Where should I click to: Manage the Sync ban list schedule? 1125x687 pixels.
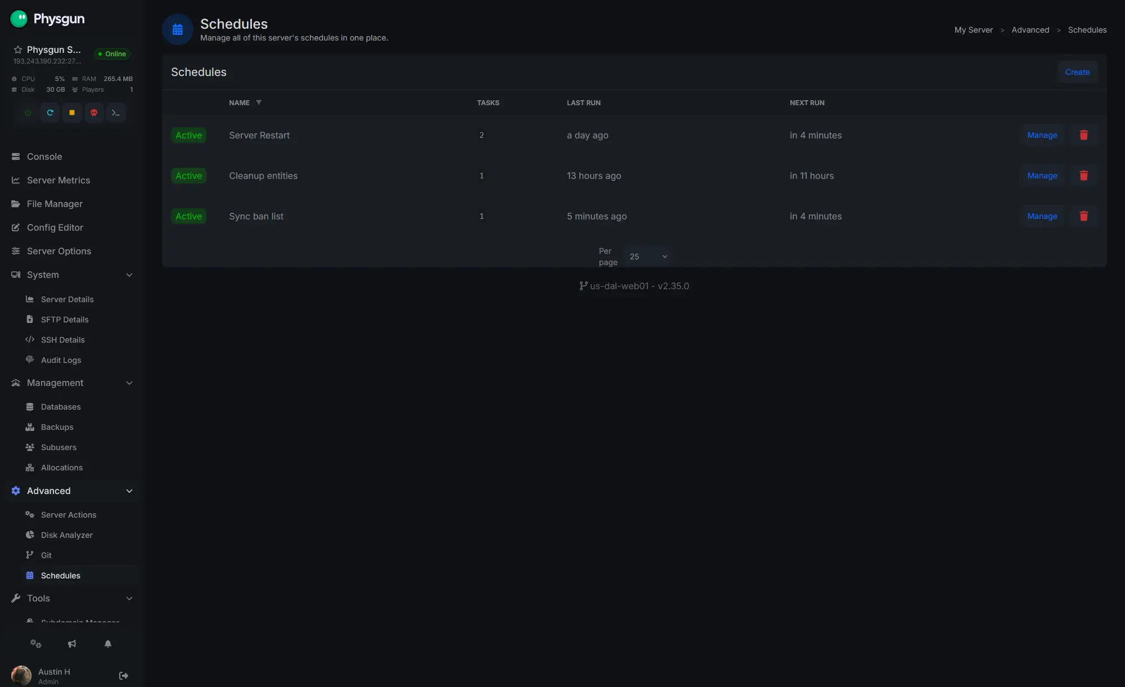1042,216
